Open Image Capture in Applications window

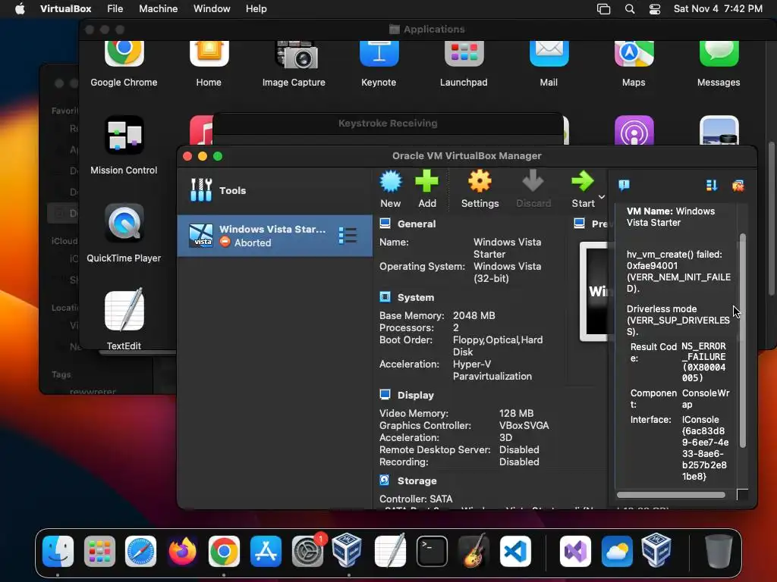coord(297,55)
